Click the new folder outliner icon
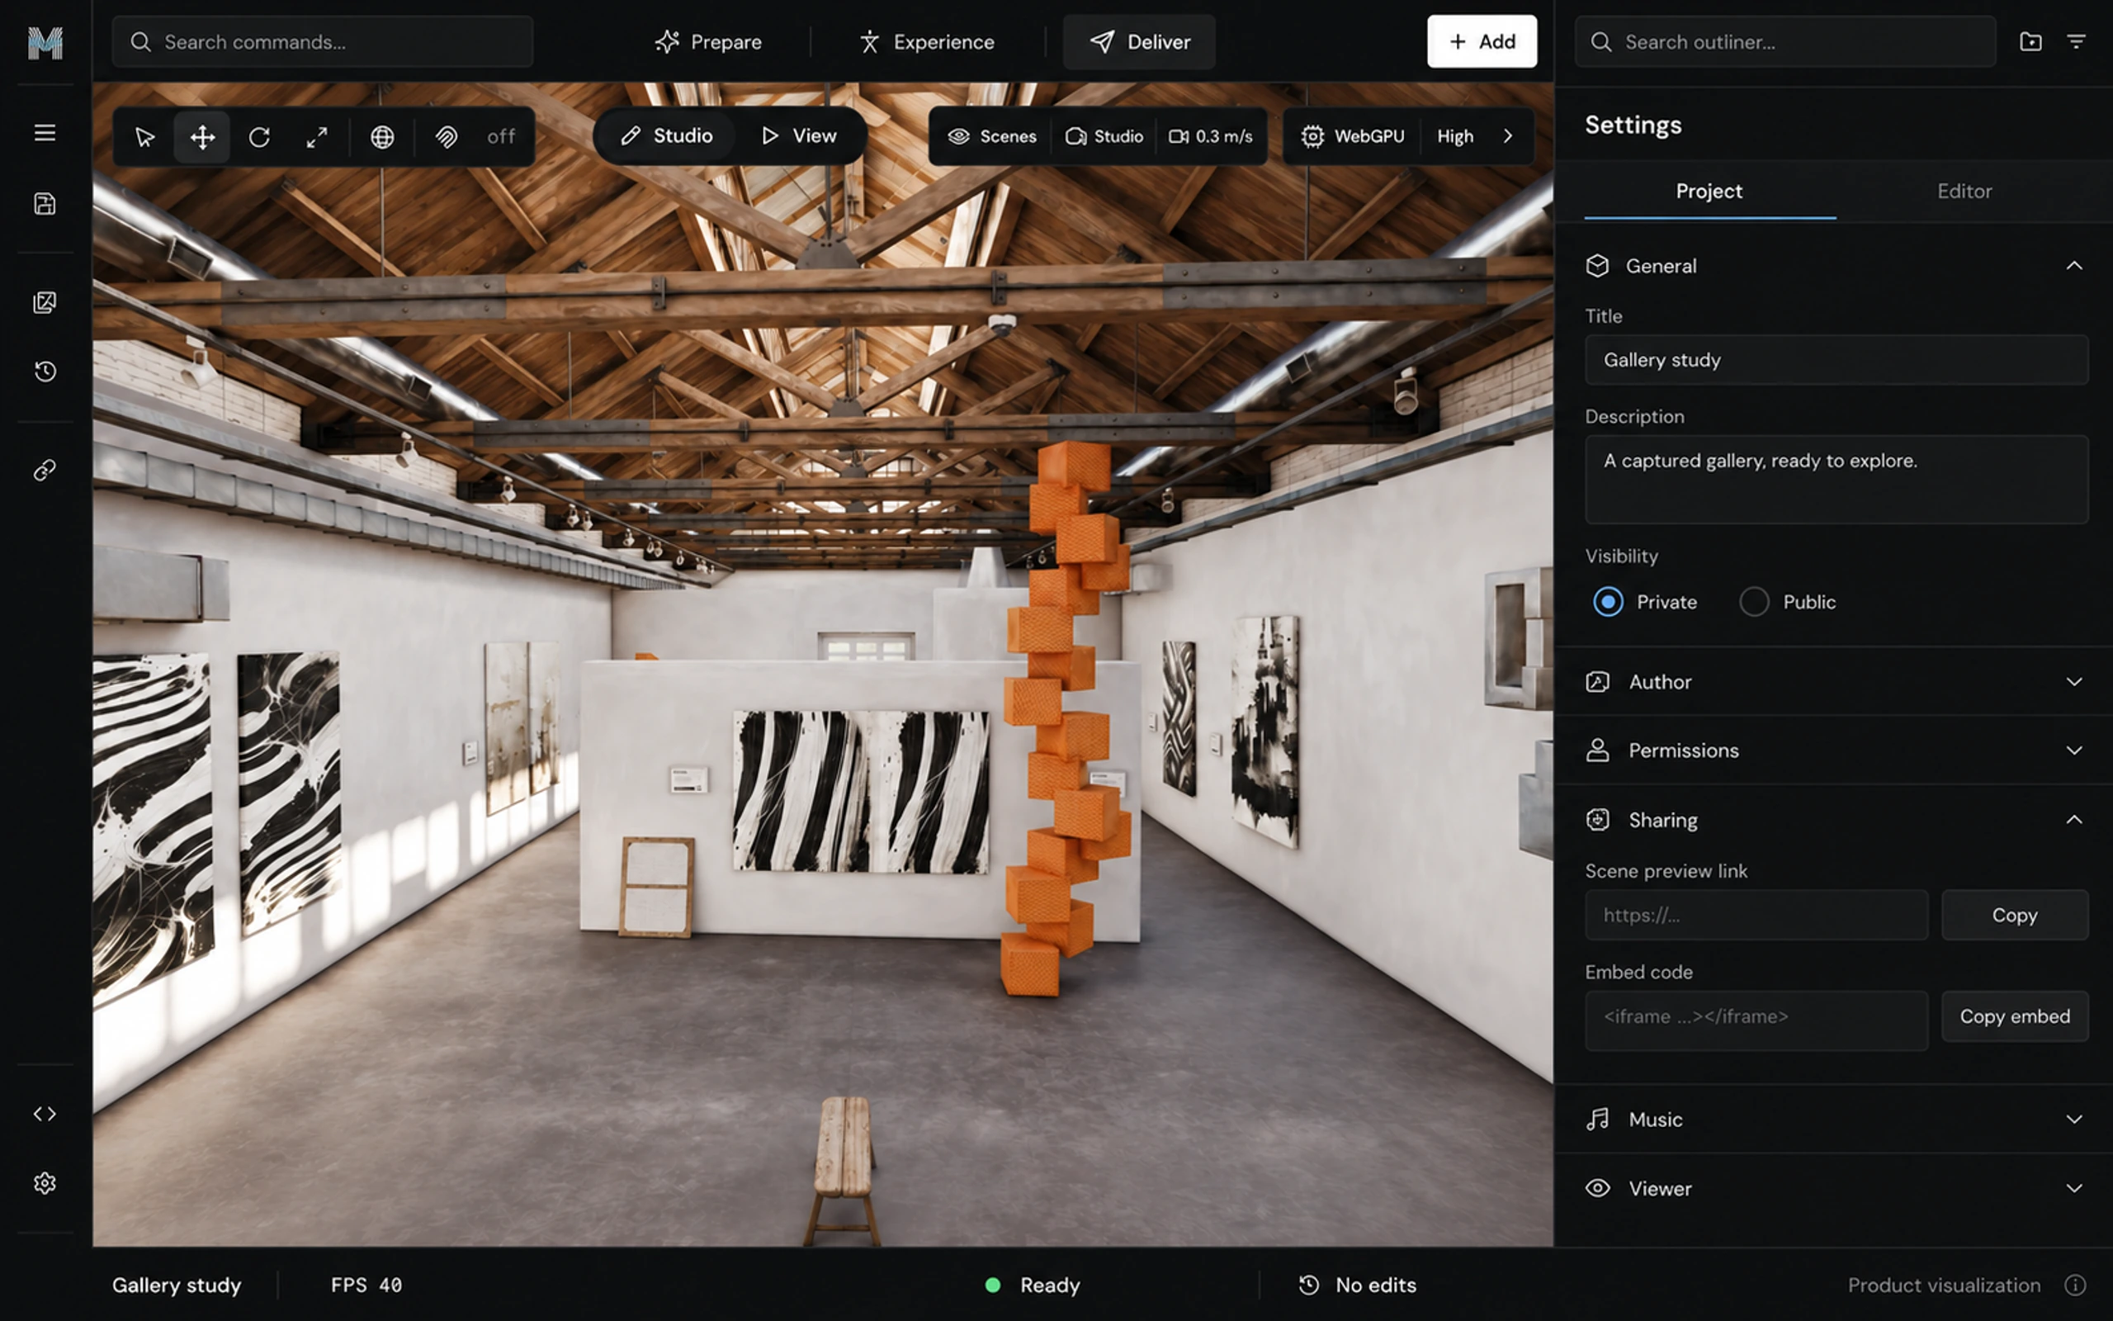2113x1321 pixels. [x=2030, y=41]
